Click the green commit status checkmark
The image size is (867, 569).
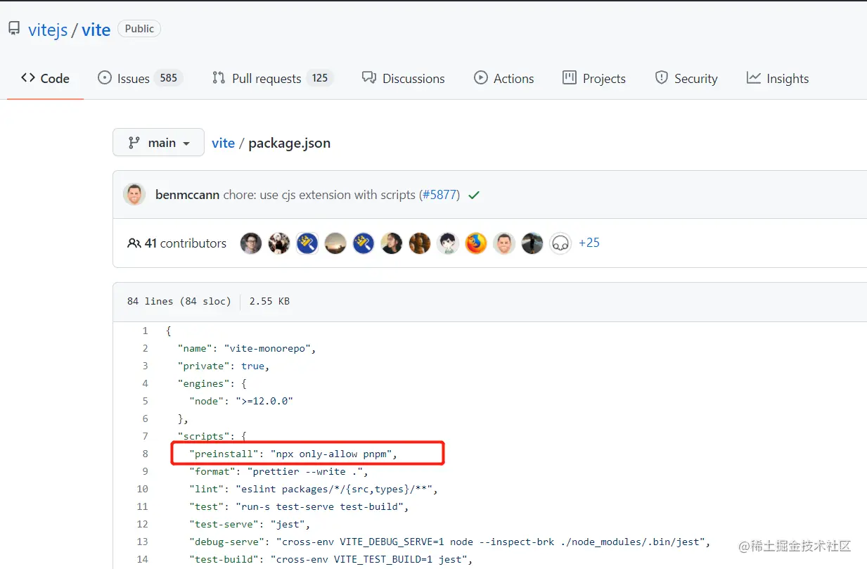pyautogui.click(x=474, y=195)
